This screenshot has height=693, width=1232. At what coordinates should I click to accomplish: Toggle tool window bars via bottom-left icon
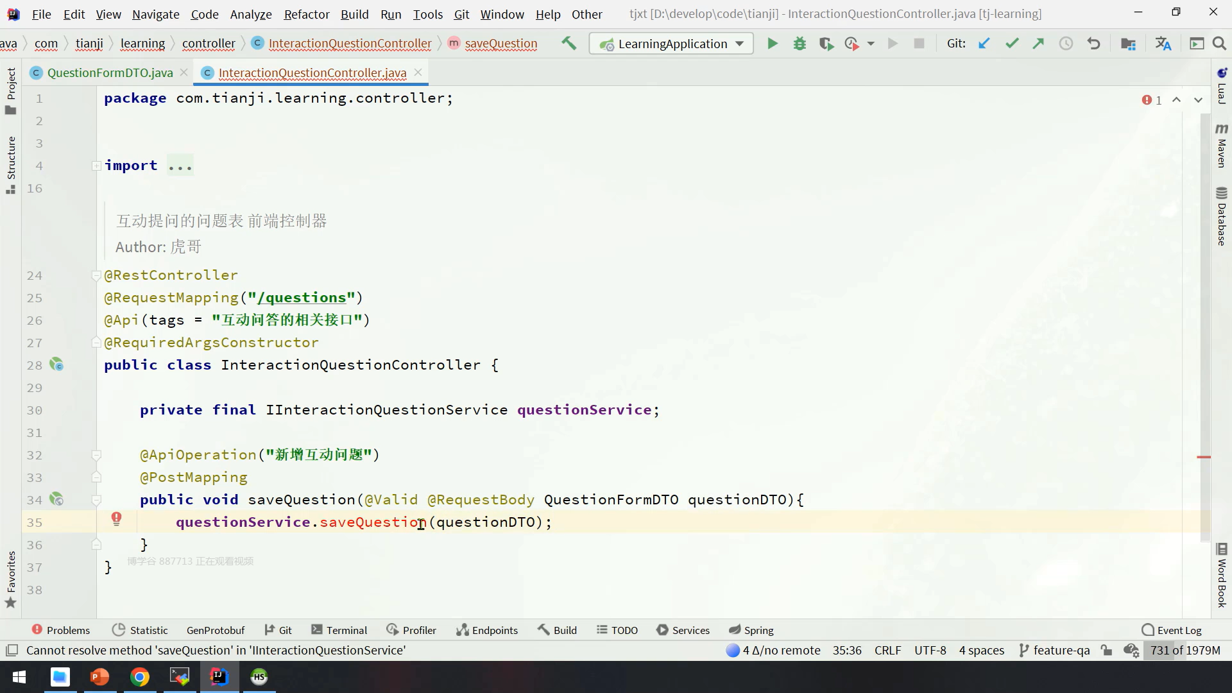12,650
